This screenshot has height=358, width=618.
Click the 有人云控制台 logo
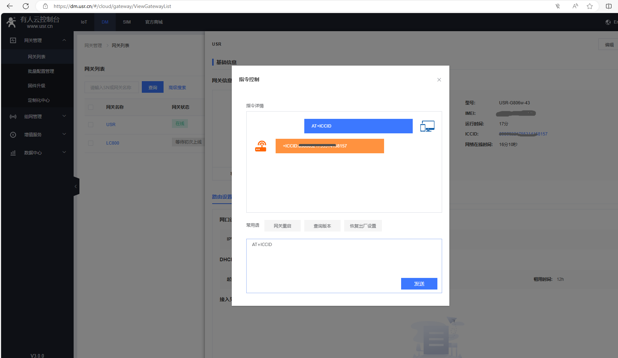pos(33,22)
